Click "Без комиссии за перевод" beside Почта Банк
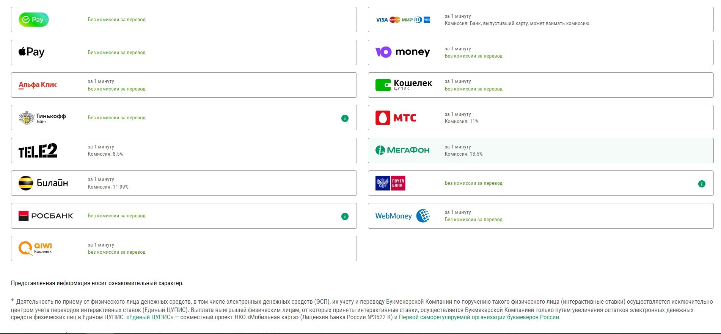 click(474, 183)
